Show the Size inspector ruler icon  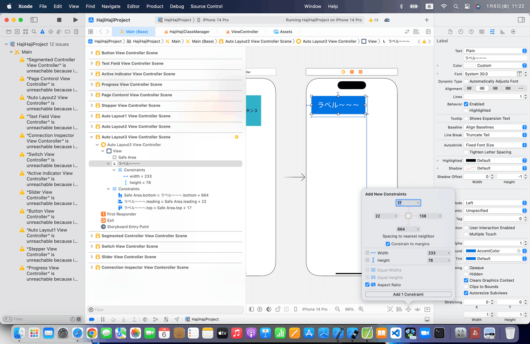click(x=503, y=32)
